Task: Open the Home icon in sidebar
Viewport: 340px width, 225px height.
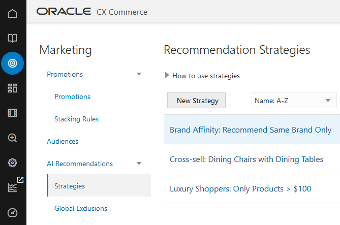Action: click(x=13, y=14)
